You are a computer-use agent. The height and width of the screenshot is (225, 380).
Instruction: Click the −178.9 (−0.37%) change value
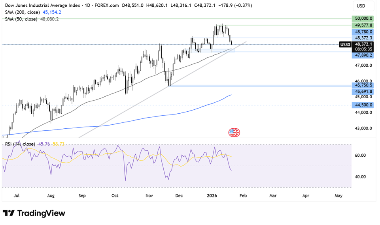tap(235, 5)
